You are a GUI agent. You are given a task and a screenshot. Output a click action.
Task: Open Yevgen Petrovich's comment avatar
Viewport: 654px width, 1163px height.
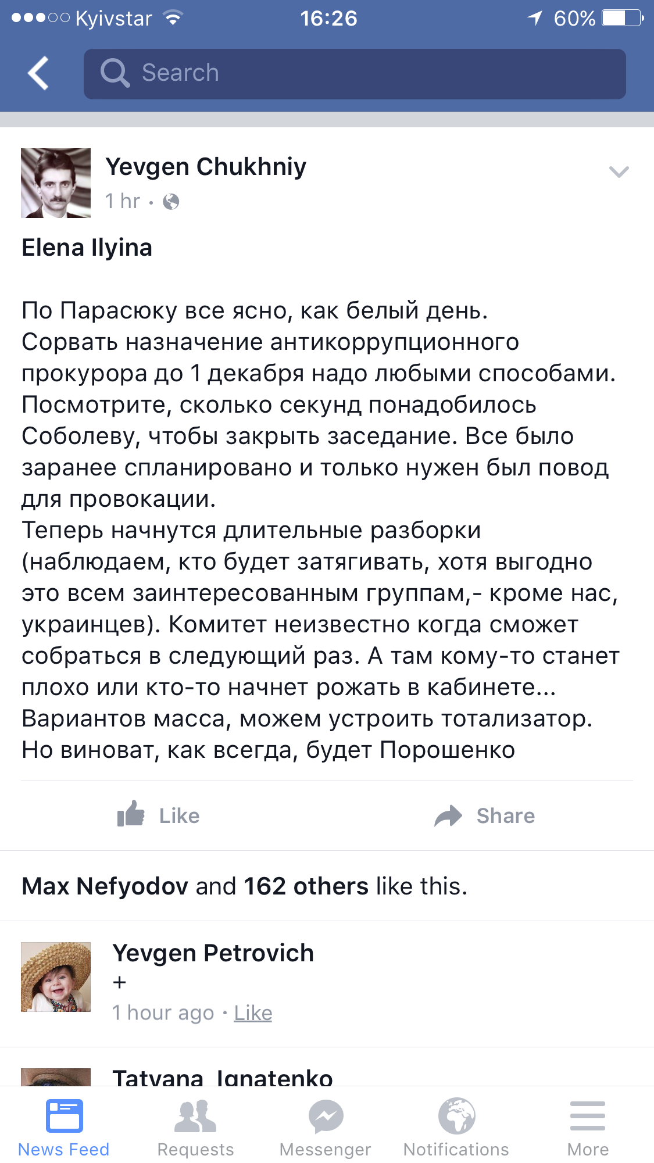56,977
